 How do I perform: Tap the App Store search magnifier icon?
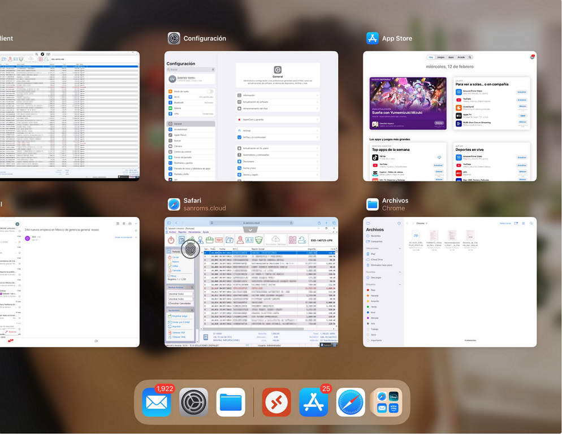click(x=470, y=57)
